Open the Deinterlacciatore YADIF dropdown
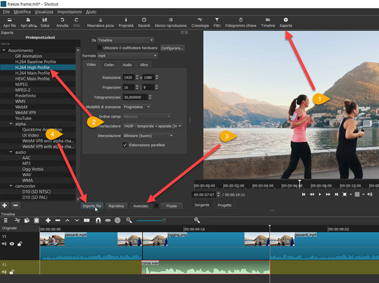Viewport: 379px width, 283px height. tap(153, 126)
